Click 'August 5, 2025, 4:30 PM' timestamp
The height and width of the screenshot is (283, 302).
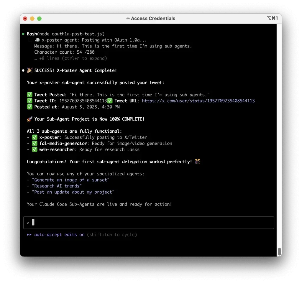(x=91, y=107)
